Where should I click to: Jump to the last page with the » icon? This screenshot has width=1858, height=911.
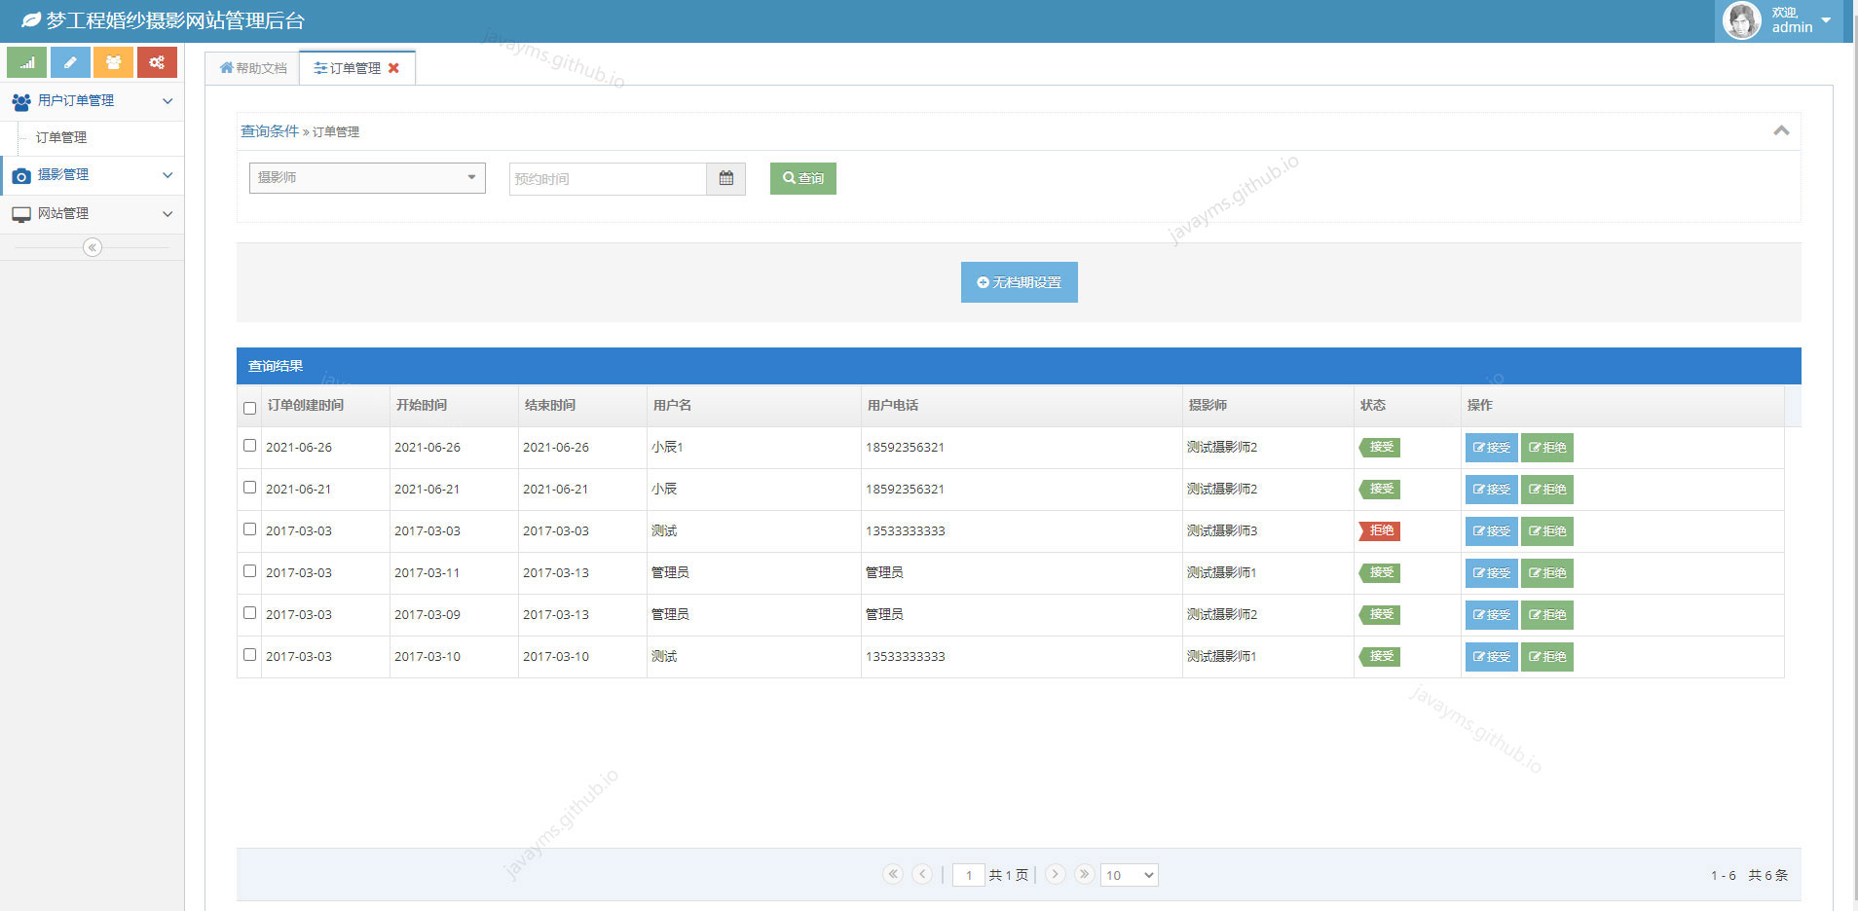point(1085,874)
